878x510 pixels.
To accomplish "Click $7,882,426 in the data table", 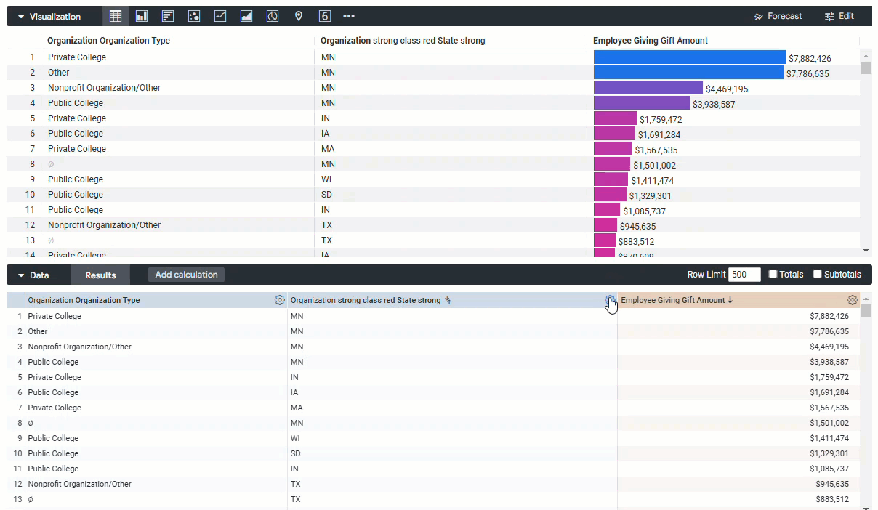I will pos(829,316).
